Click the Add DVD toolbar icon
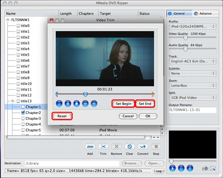This screenshot has width=223, height=178. point(90,147)
